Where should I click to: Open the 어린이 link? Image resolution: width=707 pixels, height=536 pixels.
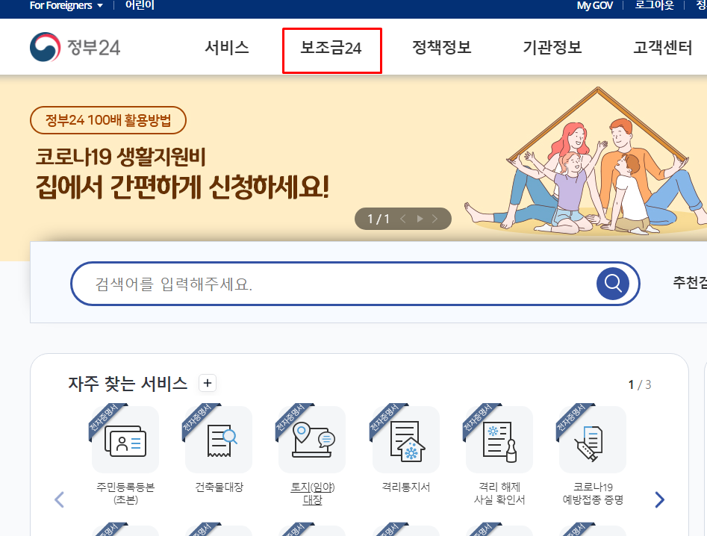[140, 5]
